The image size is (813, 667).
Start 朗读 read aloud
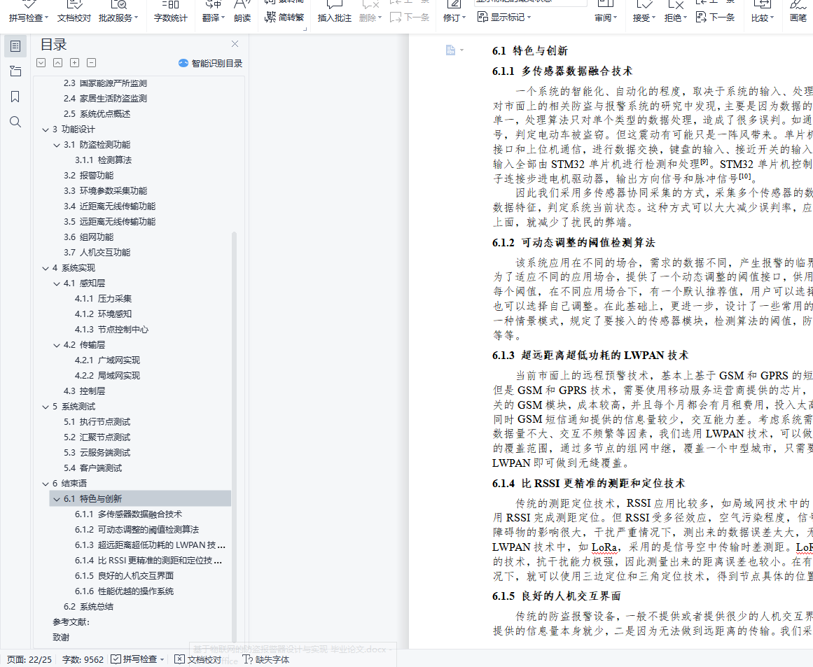[242, 12]
